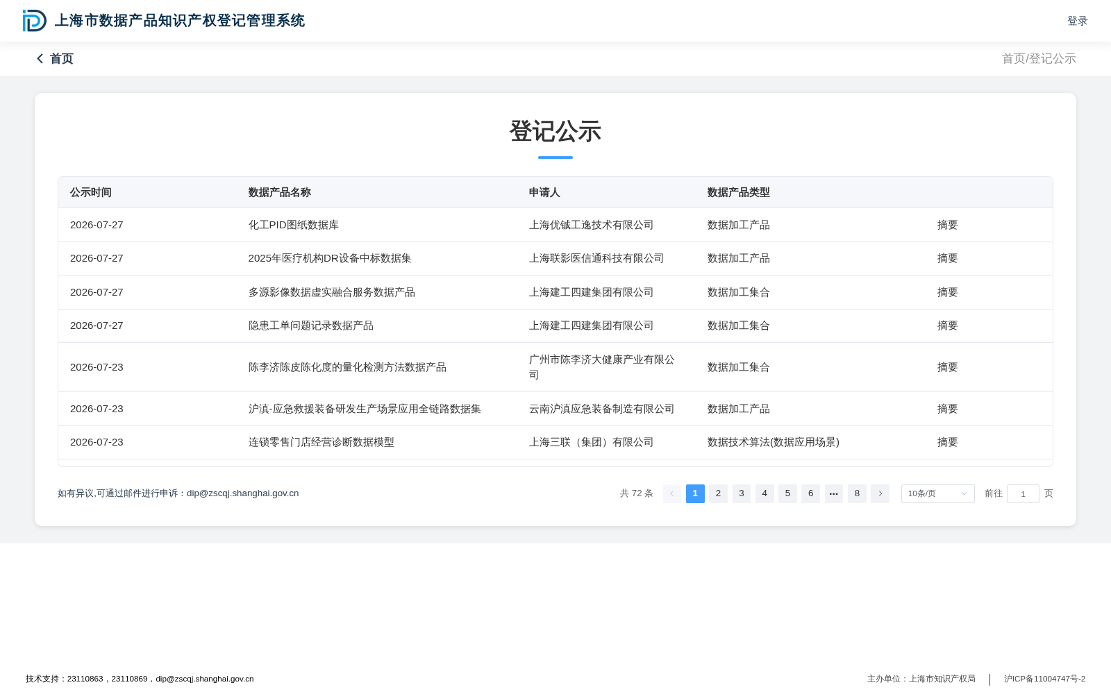
Task: Click the 前往 page number input
Action: pos(1023,493)
